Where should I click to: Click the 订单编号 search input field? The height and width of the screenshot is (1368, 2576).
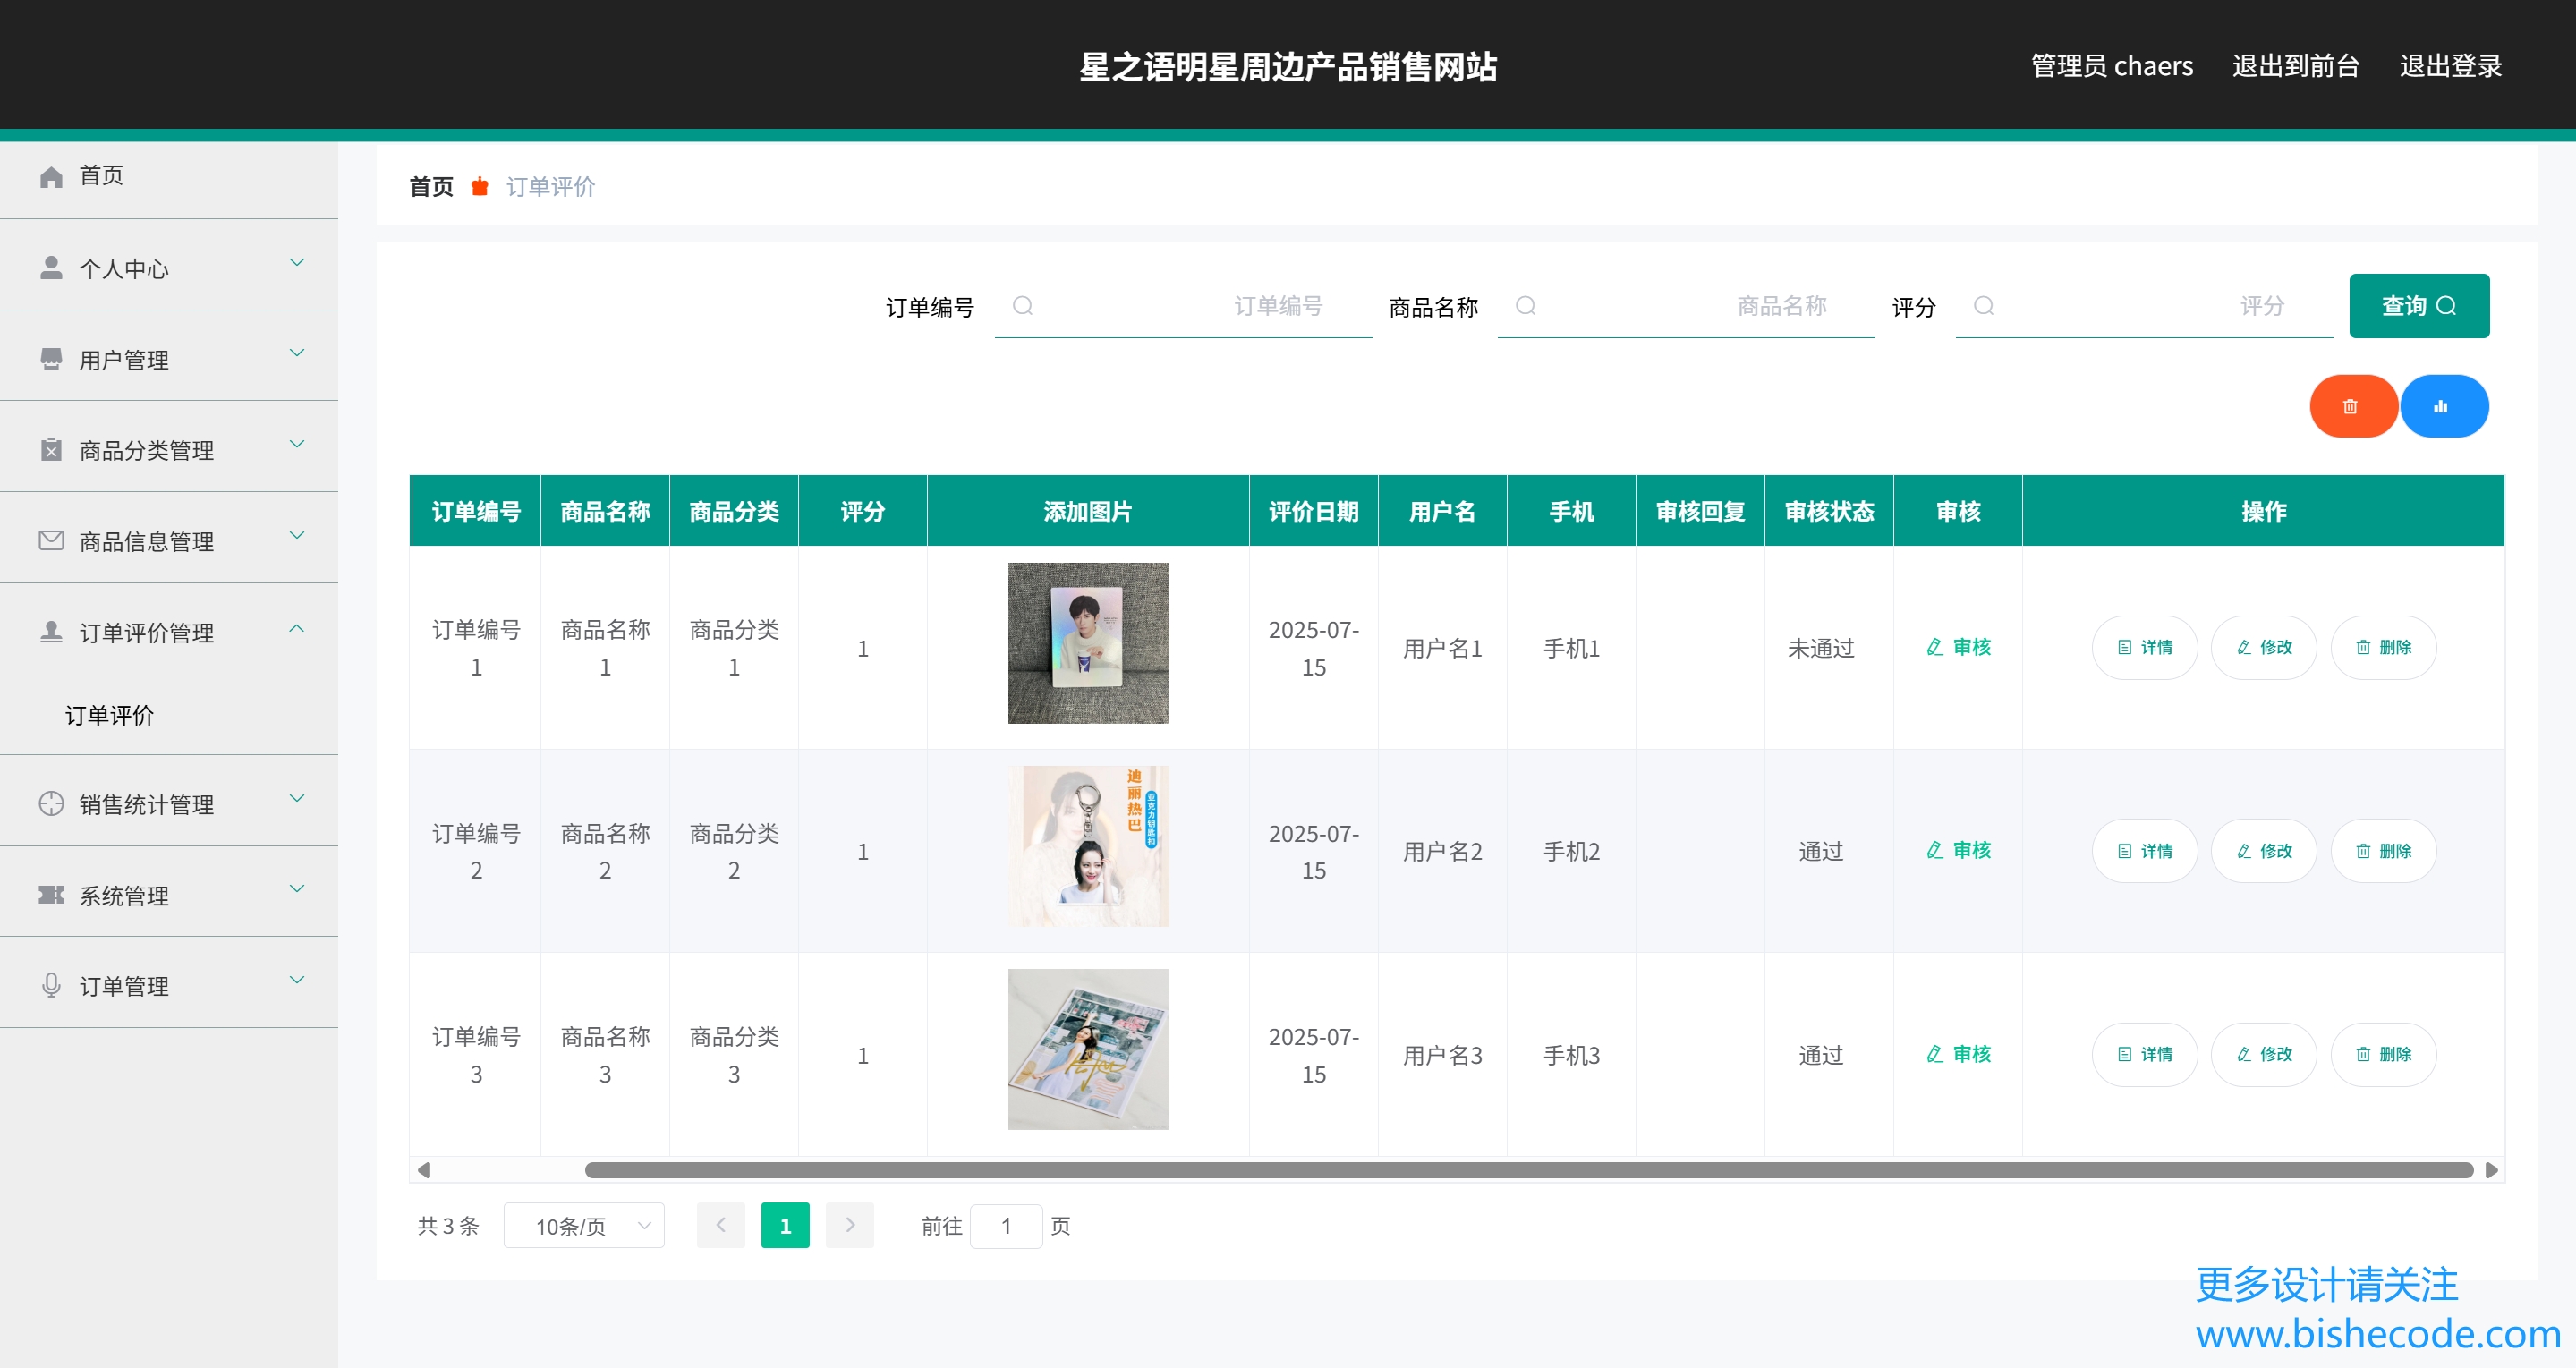[1183, 306]
